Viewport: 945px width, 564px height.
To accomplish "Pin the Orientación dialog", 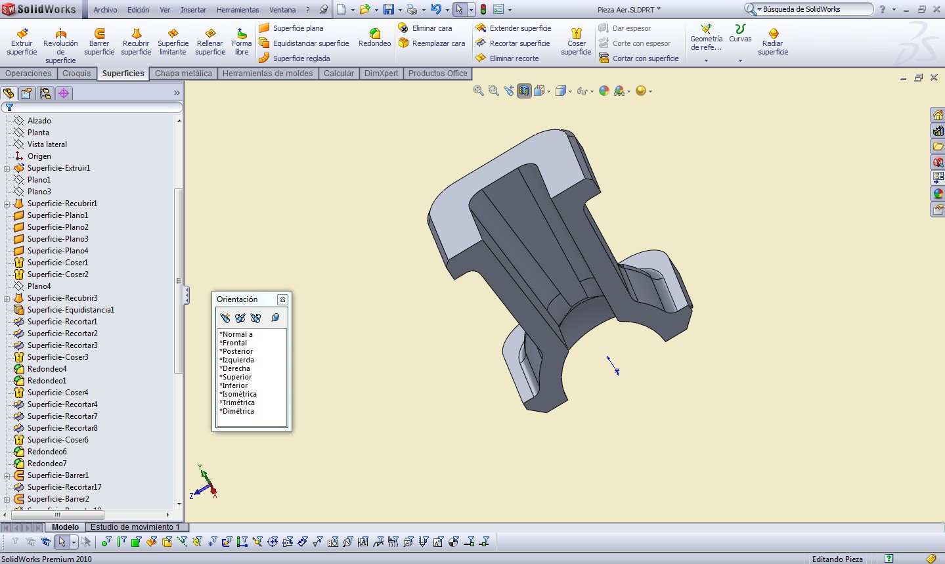I will (x=275, y=318).
